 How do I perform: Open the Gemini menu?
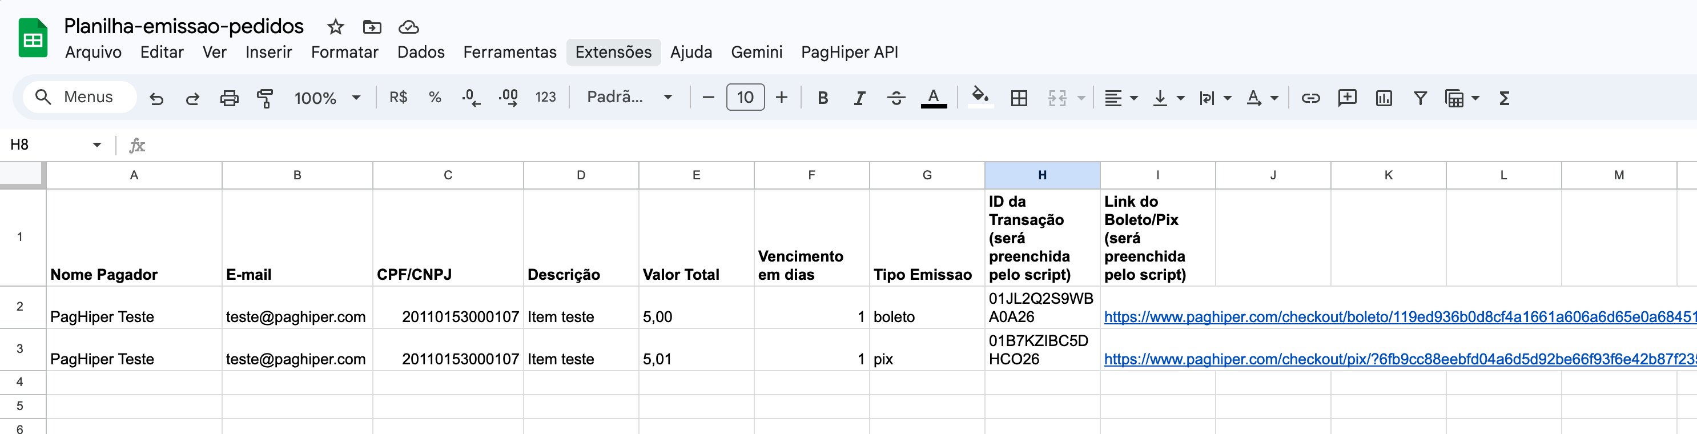tap(756, 52)
